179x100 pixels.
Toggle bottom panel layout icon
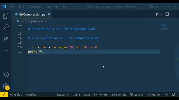[x=146, y=6]
